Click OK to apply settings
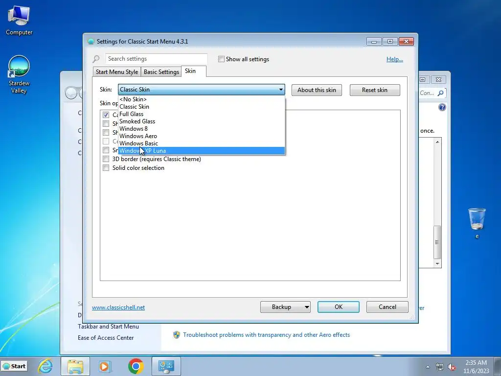 (x=339, y=307)
